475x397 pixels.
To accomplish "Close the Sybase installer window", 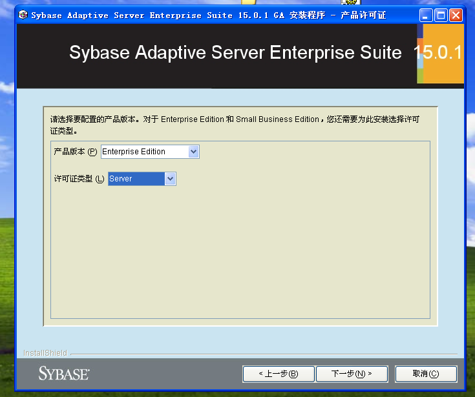I will pyautogui.click(x=456, y=15).
